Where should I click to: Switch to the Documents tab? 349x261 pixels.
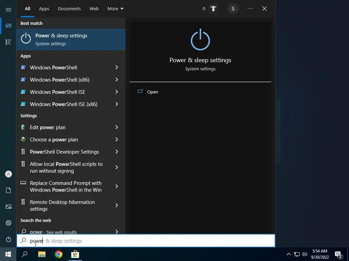[x=69, y=8]
